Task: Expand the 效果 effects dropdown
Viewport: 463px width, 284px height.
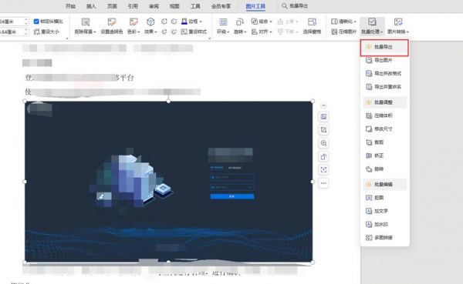Action: point(150,26)
